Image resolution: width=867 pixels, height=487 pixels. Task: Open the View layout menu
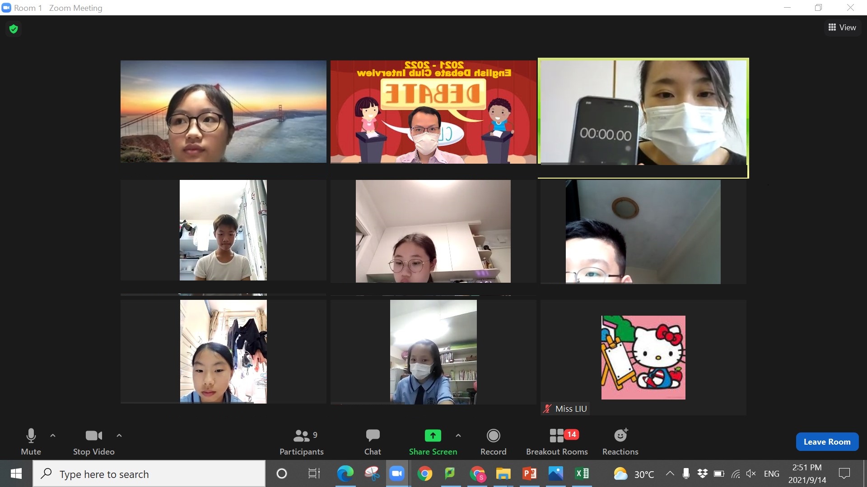(x=842, y=28)
